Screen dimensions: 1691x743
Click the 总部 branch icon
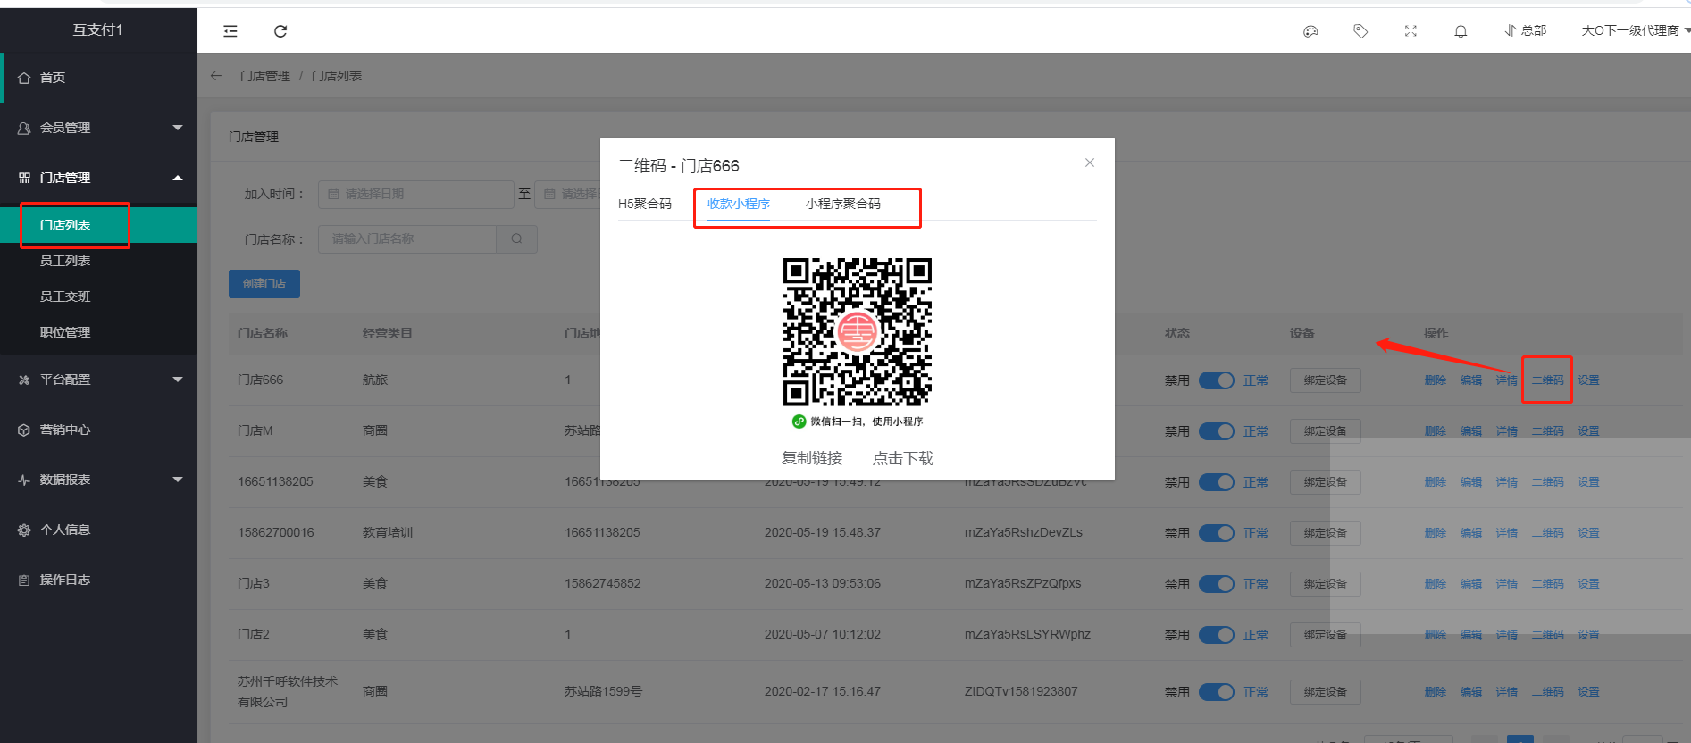click(x=1511, y=30)
